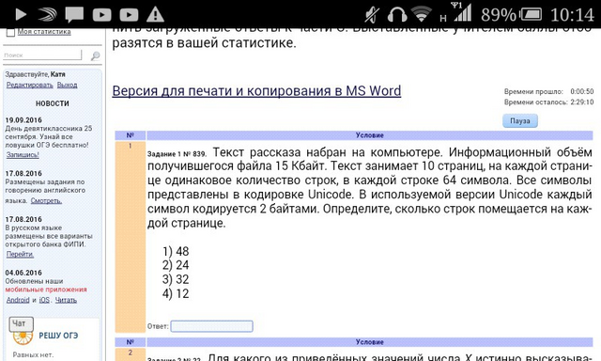Screen dimensions: 601x361
Task: Tap the mobile signal strength icon
Action: (x=462, y=12)
